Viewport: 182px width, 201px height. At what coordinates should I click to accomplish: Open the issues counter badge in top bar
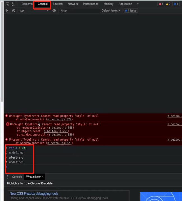(x=176, y=4)
